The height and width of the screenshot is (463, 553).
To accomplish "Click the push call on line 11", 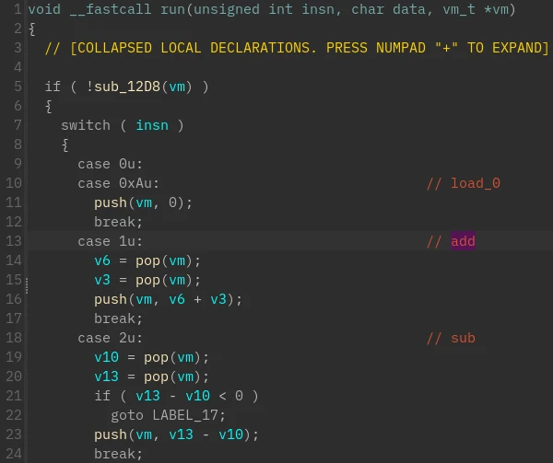I will coord(110,203).
